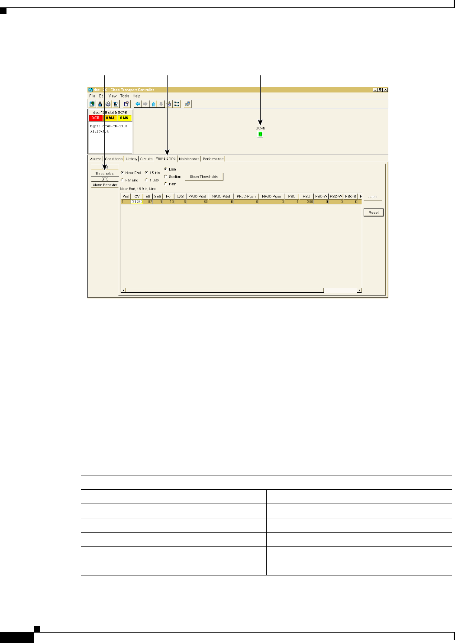Click the ES cell showing 87

click(x=148, y=202)
